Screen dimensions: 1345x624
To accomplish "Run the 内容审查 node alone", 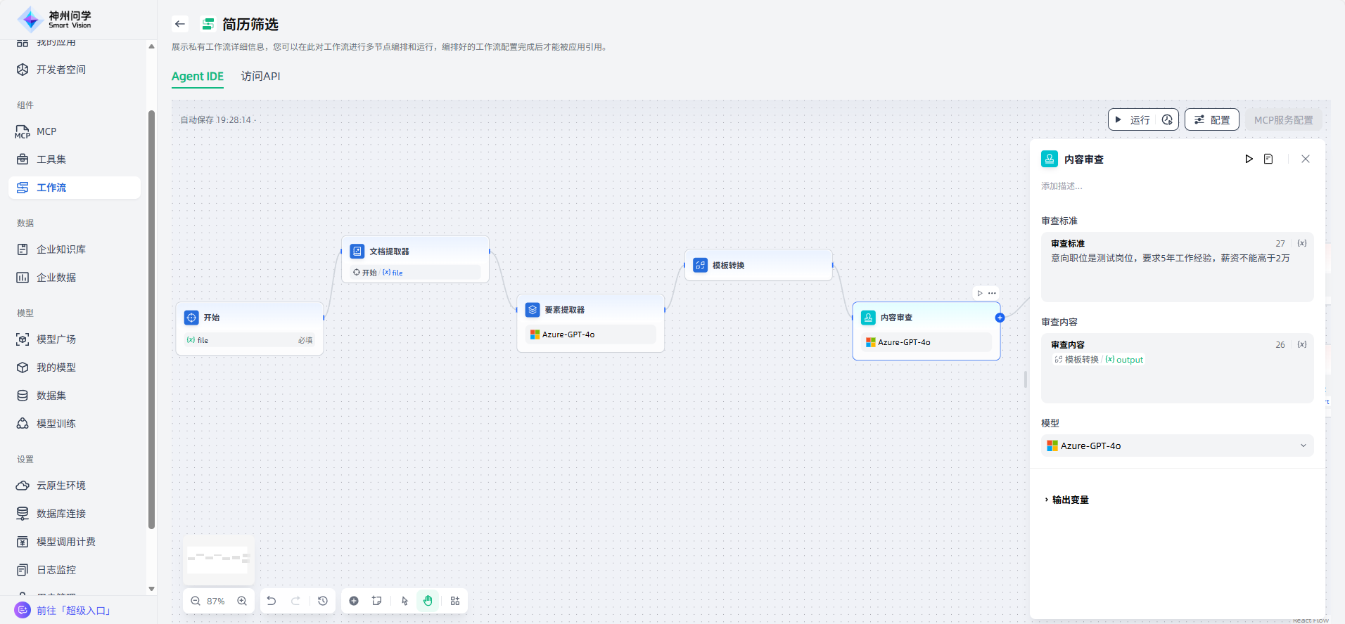I will tap(1249, 159).
